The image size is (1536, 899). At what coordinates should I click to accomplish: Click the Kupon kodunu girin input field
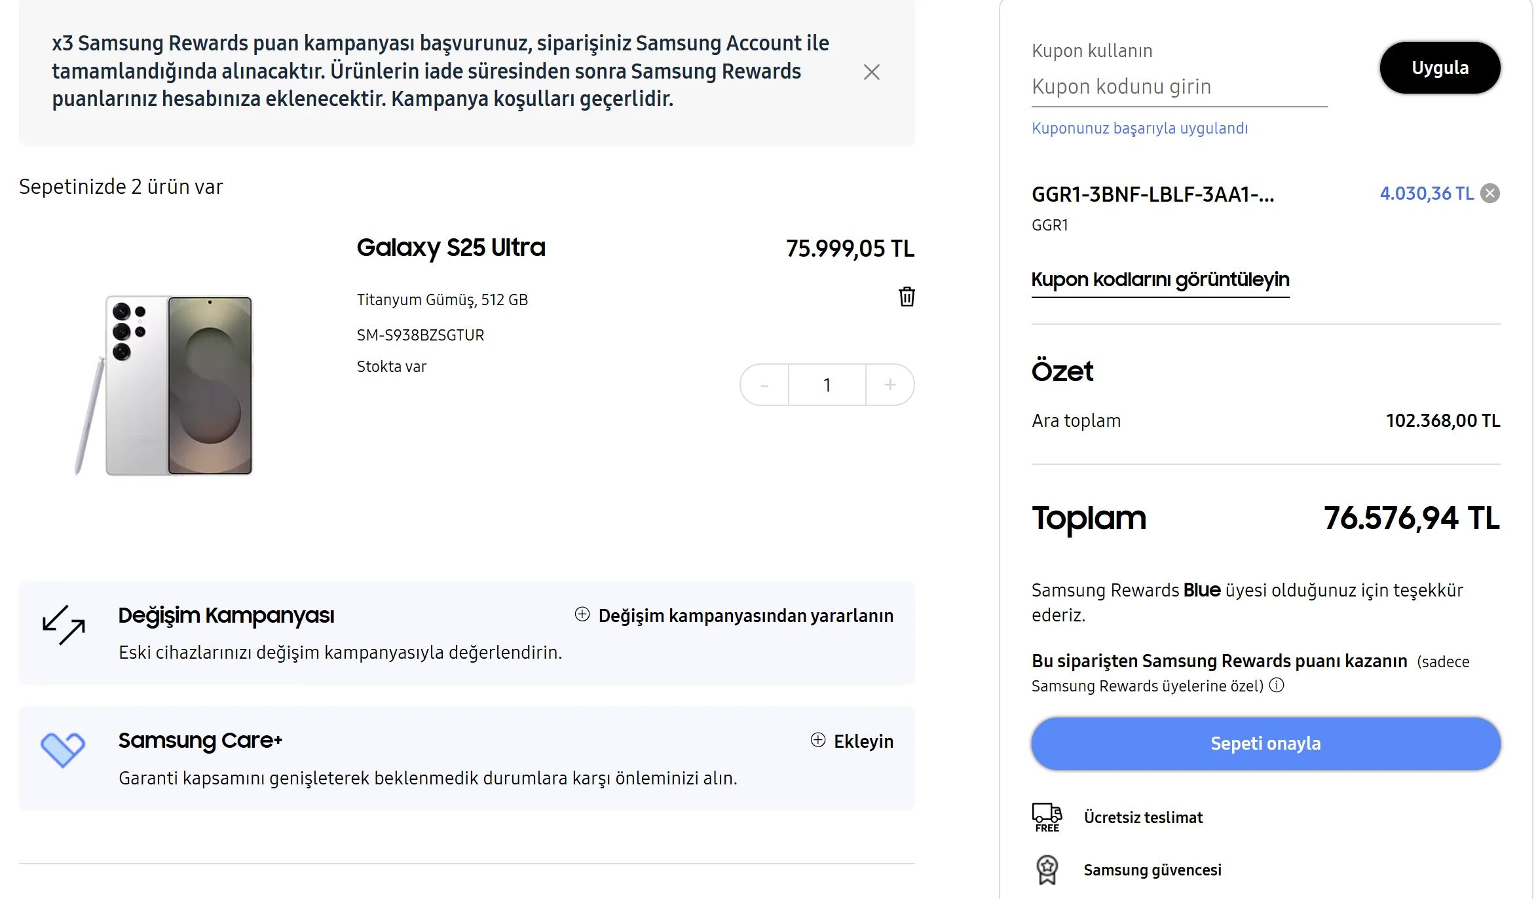tap(1178, 87)
